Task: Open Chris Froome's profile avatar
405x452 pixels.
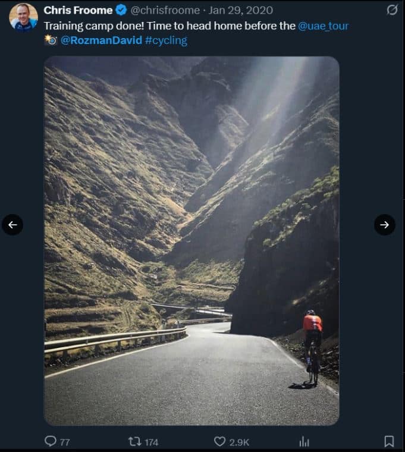Action: (x=23, y=16)
